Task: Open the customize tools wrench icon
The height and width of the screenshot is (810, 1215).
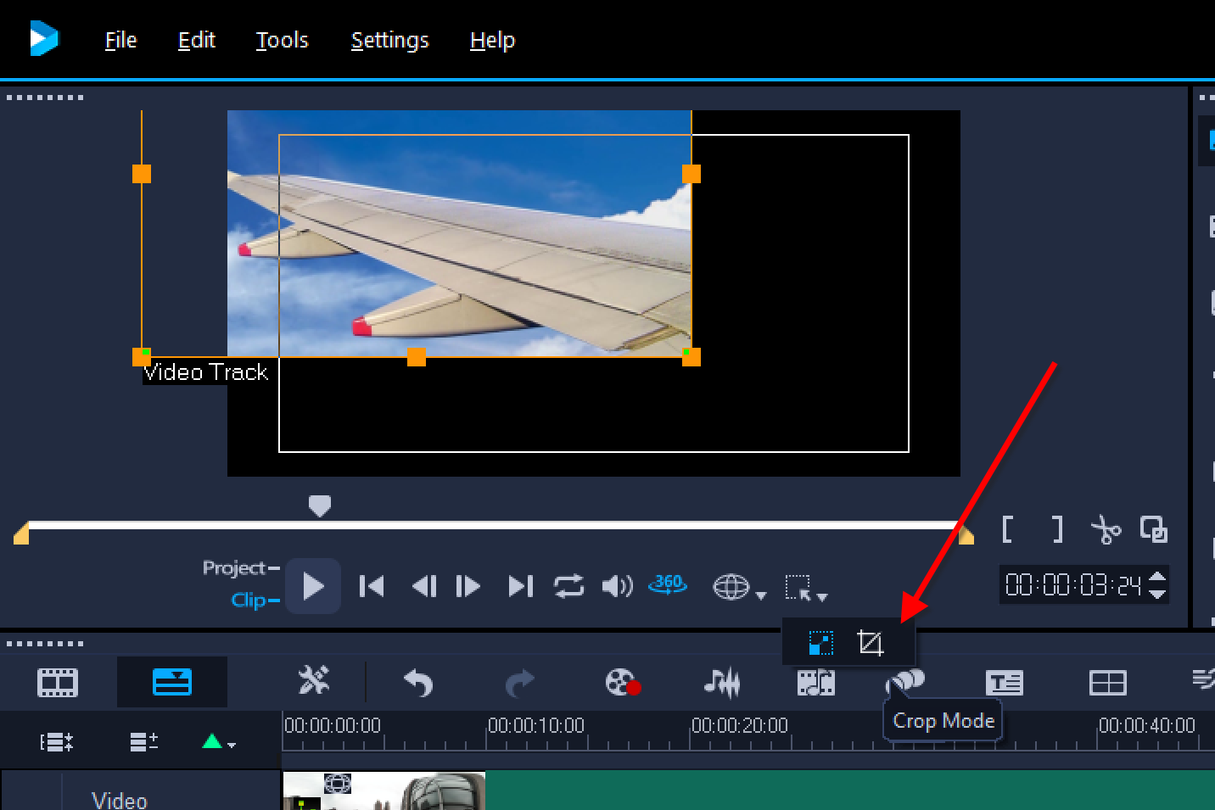Action: tap(313, 680)
